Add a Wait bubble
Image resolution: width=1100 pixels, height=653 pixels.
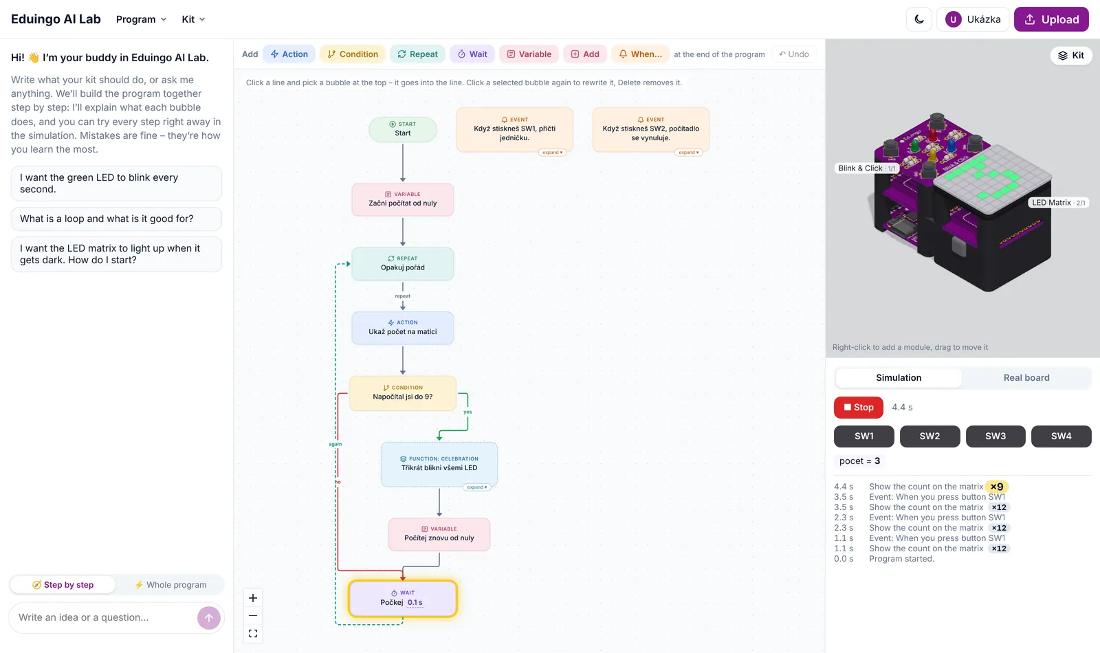tap(472, 54)
